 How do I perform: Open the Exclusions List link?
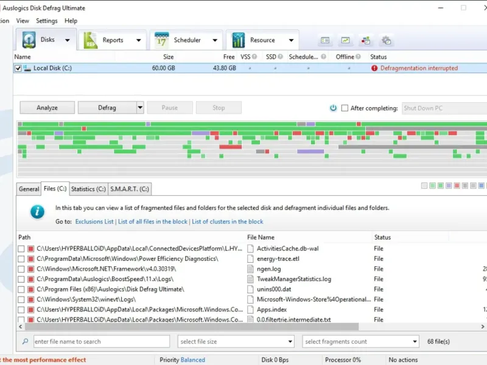[94, 221]
